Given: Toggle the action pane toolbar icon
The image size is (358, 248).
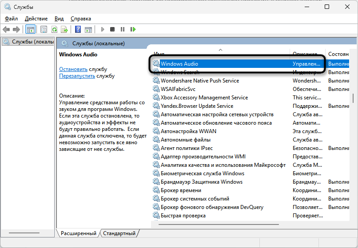Looking at the screenshot, I should (88, 29).
